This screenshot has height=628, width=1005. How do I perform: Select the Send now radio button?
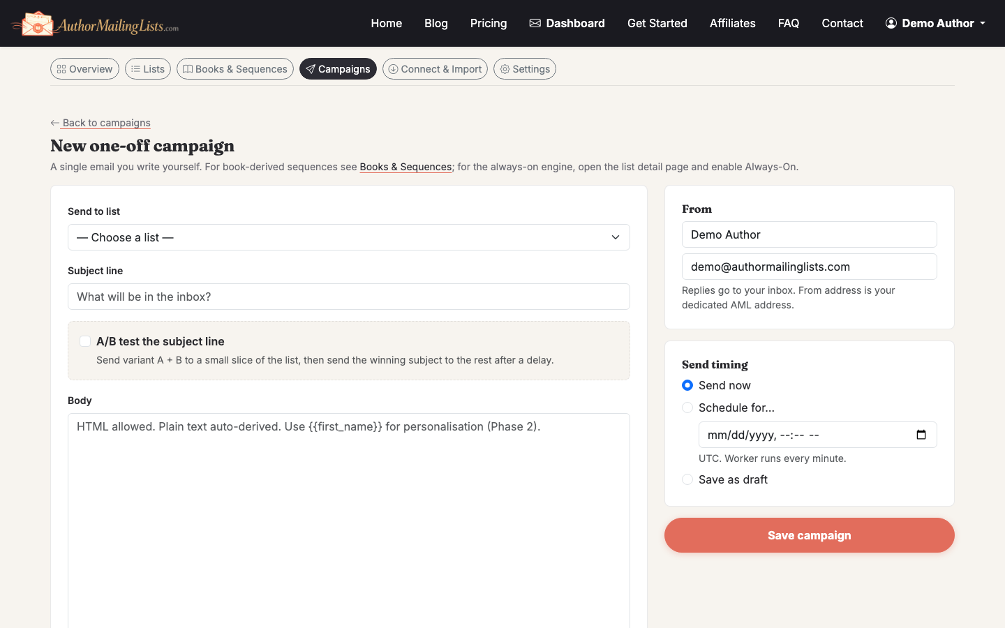click(x=687, y=385)
